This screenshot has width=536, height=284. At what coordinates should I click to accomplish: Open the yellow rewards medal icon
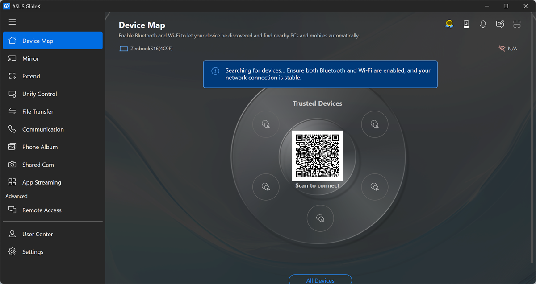pos(449,24)
